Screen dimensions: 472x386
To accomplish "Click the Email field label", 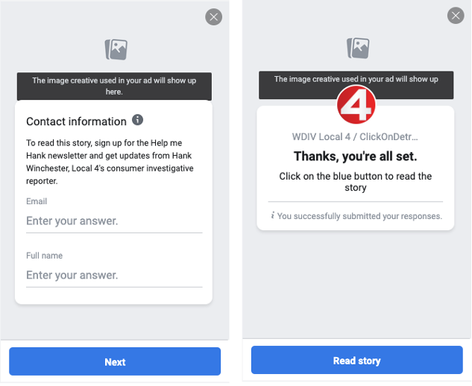I will click(37, 201).
